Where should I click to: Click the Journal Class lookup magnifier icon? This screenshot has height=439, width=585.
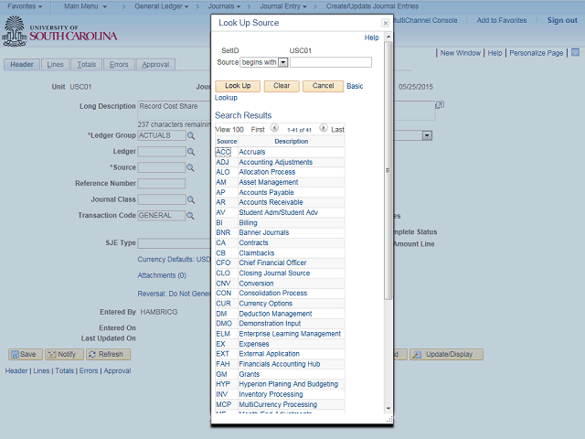(191, 199)
